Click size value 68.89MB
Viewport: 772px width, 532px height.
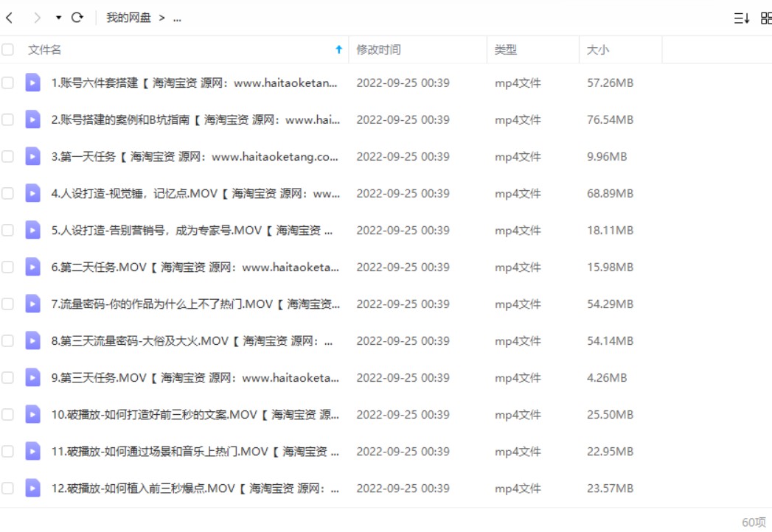(610, 193)
